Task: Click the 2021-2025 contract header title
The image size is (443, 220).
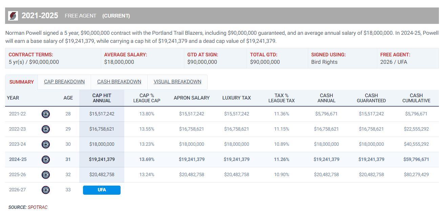Action: tap(40, 16)
